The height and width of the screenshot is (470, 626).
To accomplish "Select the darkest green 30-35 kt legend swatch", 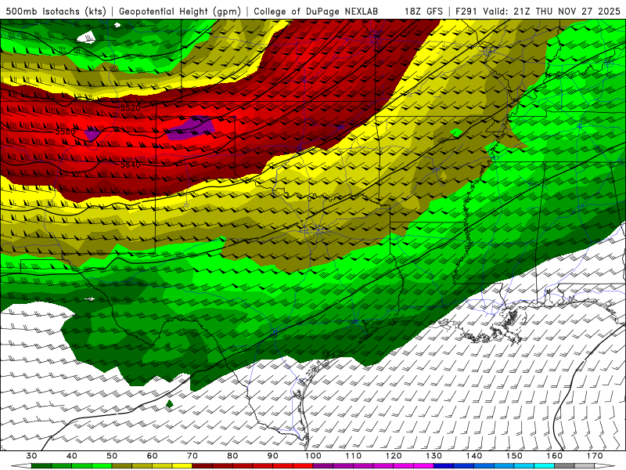I will (x=41, y=465).
